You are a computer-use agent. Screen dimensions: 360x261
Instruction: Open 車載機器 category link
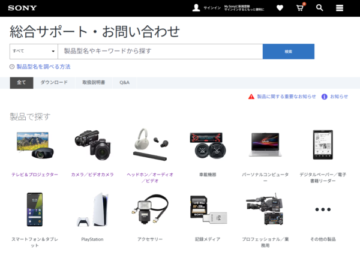208,175
